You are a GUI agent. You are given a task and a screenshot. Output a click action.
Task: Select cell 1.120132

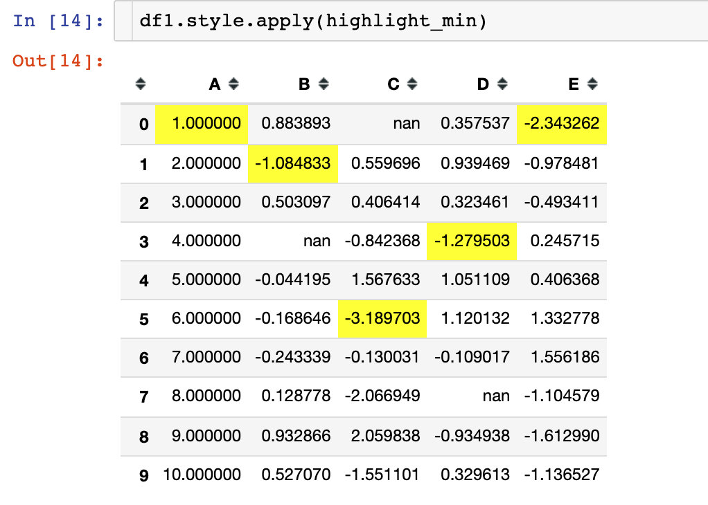click(471, 319)
